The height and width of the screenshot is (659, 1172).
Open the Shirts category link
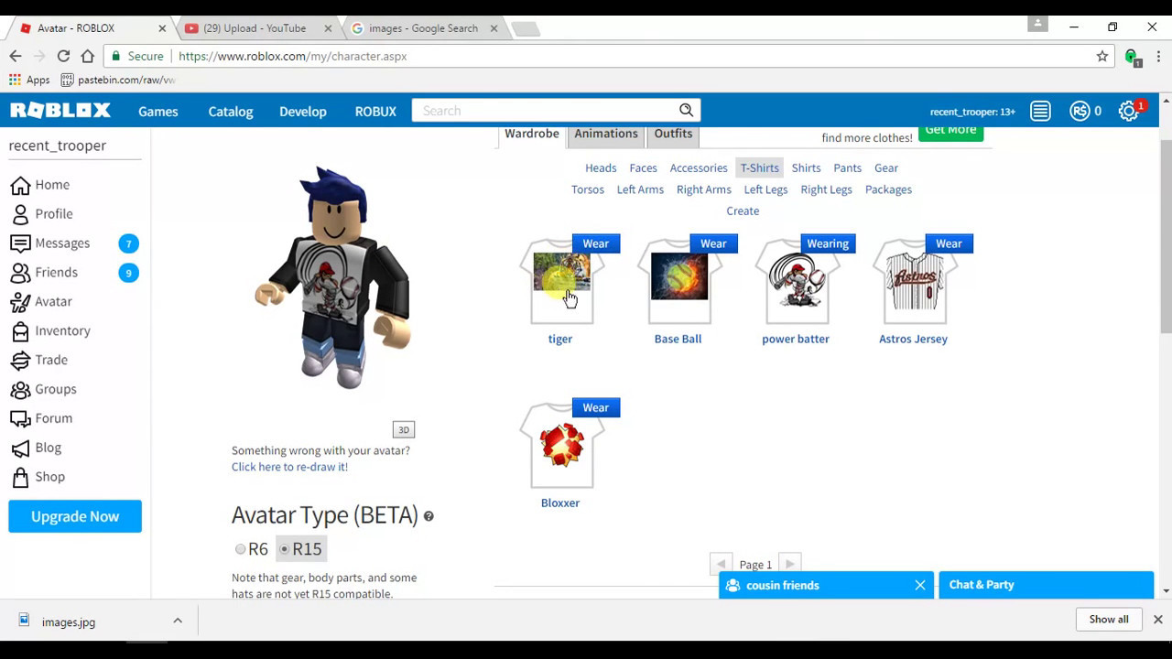pyautogui.click(x=806, y=168)
